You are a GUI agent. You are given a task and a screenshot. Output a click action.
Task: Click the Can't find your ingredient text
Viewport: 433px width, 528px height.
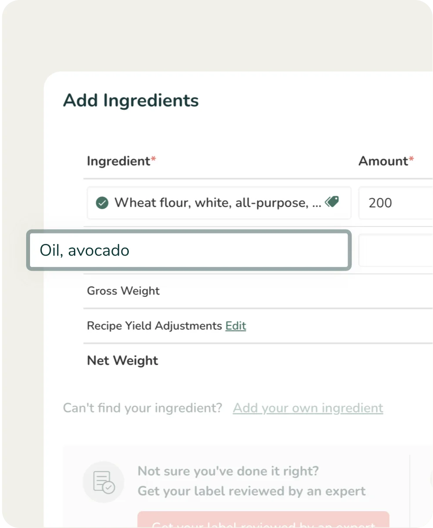(142, 408)
